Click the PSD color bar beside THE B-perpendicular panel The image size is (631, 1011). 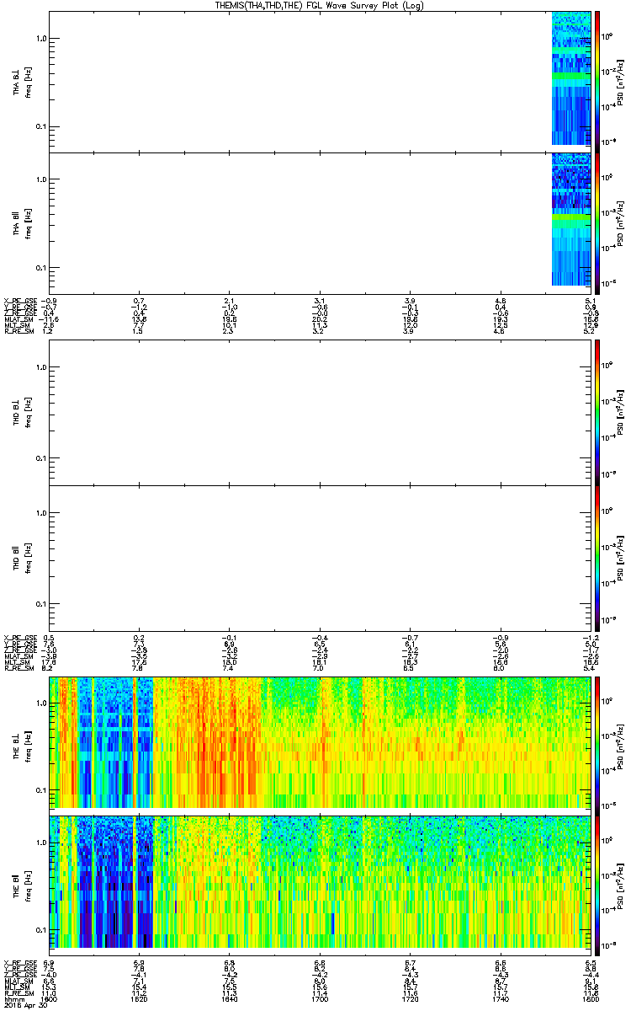pos(597,746)
